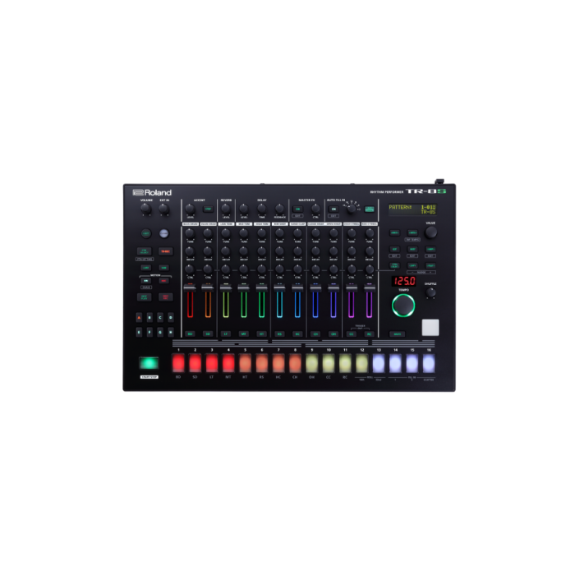575x575 pixels.
Task: Tap step button 4 above MT
Action: click(x=228, y=363)
